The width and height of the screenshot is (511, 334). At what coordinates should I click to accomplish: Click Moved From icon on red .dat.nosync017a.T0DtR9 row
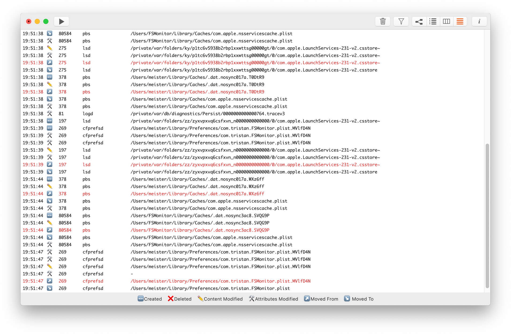click(50, 92)
